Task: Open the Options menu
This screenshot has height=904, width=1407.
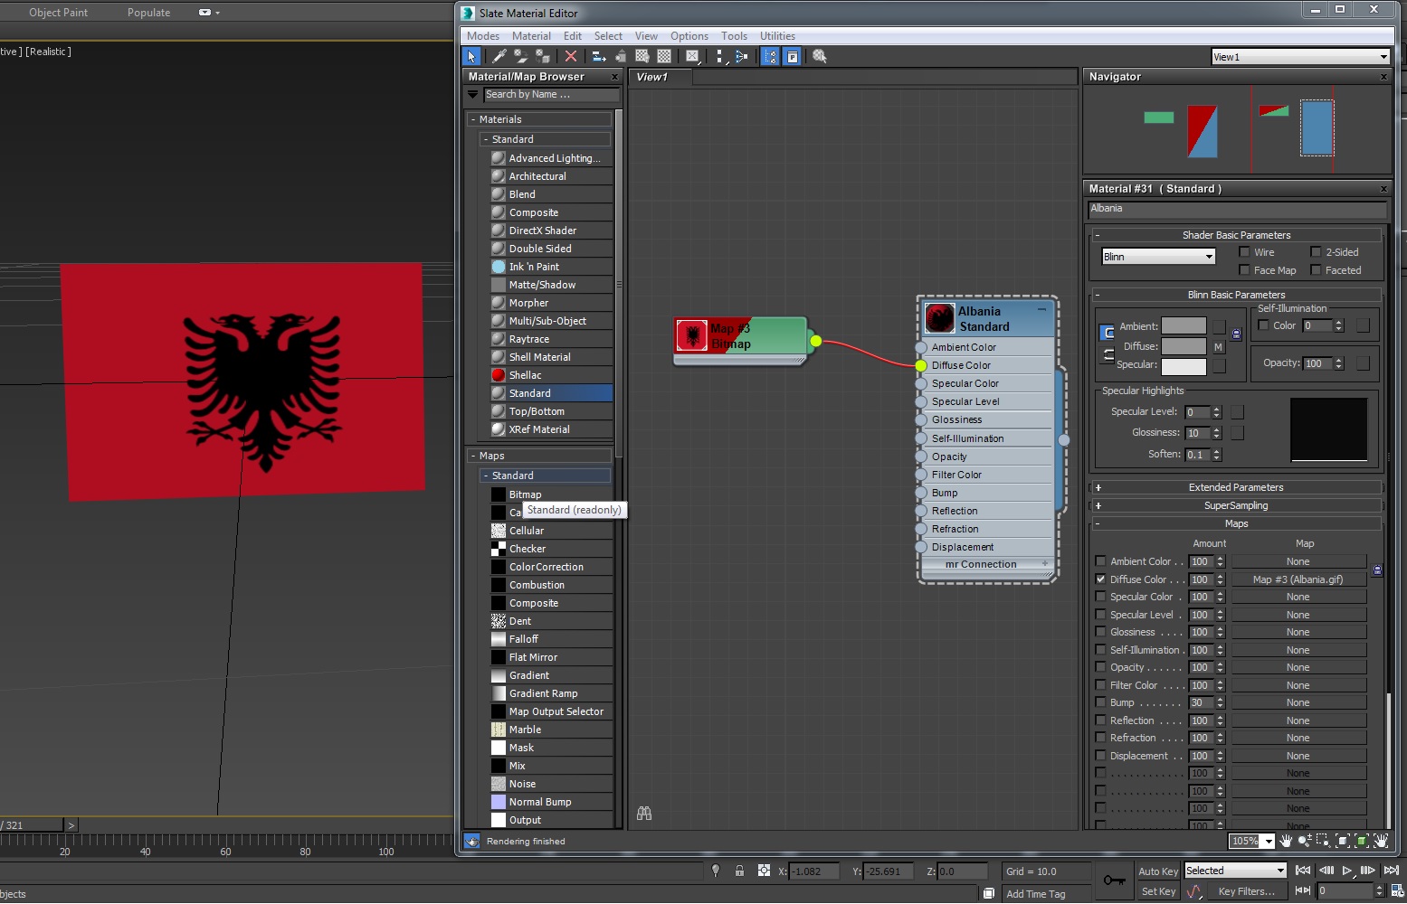Action: pyautogui.click(x=689, y=36)
